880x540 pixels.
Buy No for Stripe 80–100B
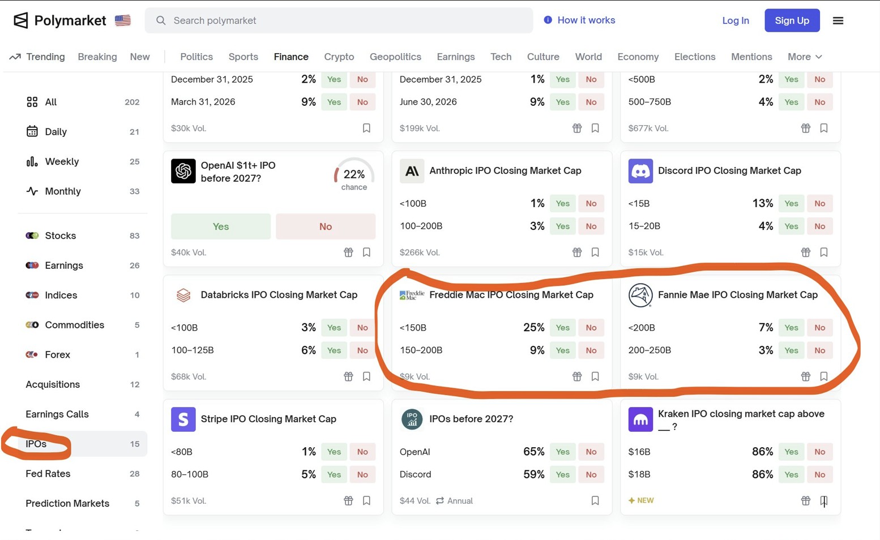pyautogui.click(x=362, y=474)
